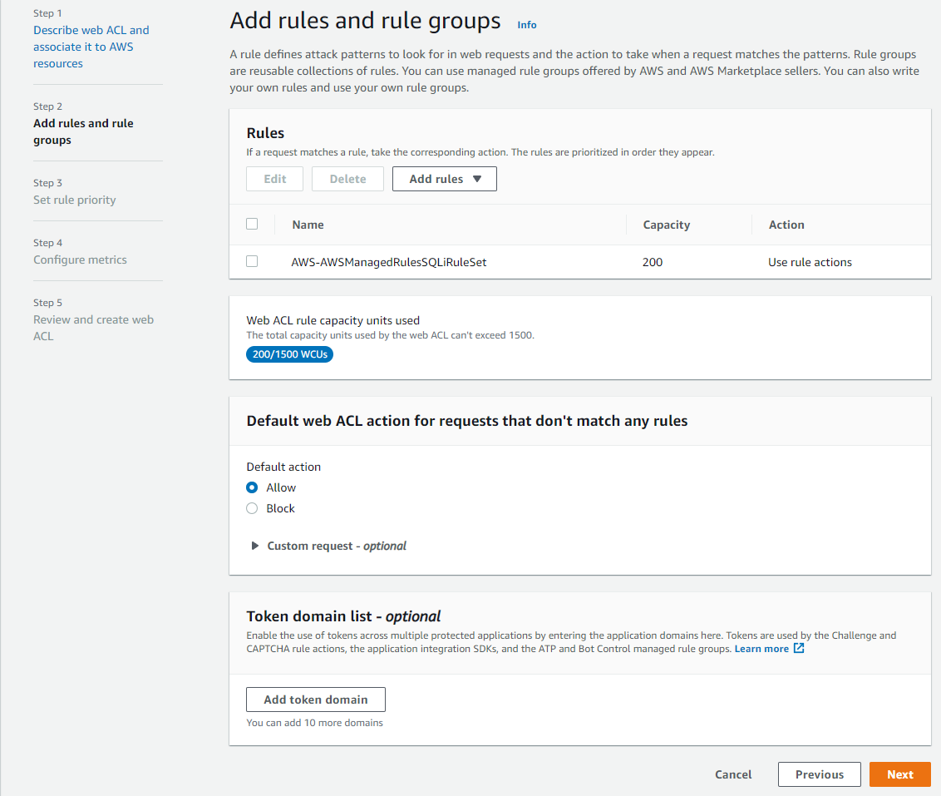Click the orange Next button

pos(899,774)
